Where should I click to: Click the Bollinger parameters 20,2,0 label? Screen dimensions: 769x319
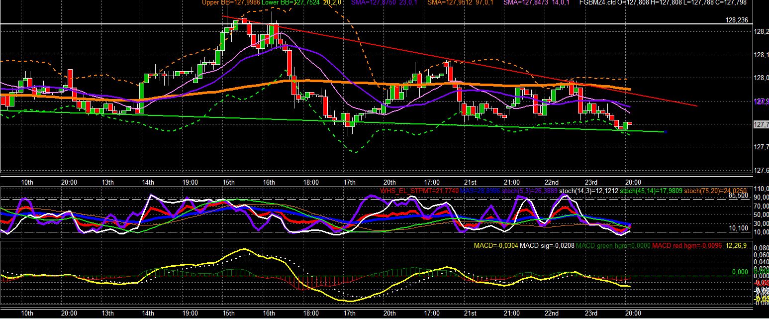click(x=332, y=3)
